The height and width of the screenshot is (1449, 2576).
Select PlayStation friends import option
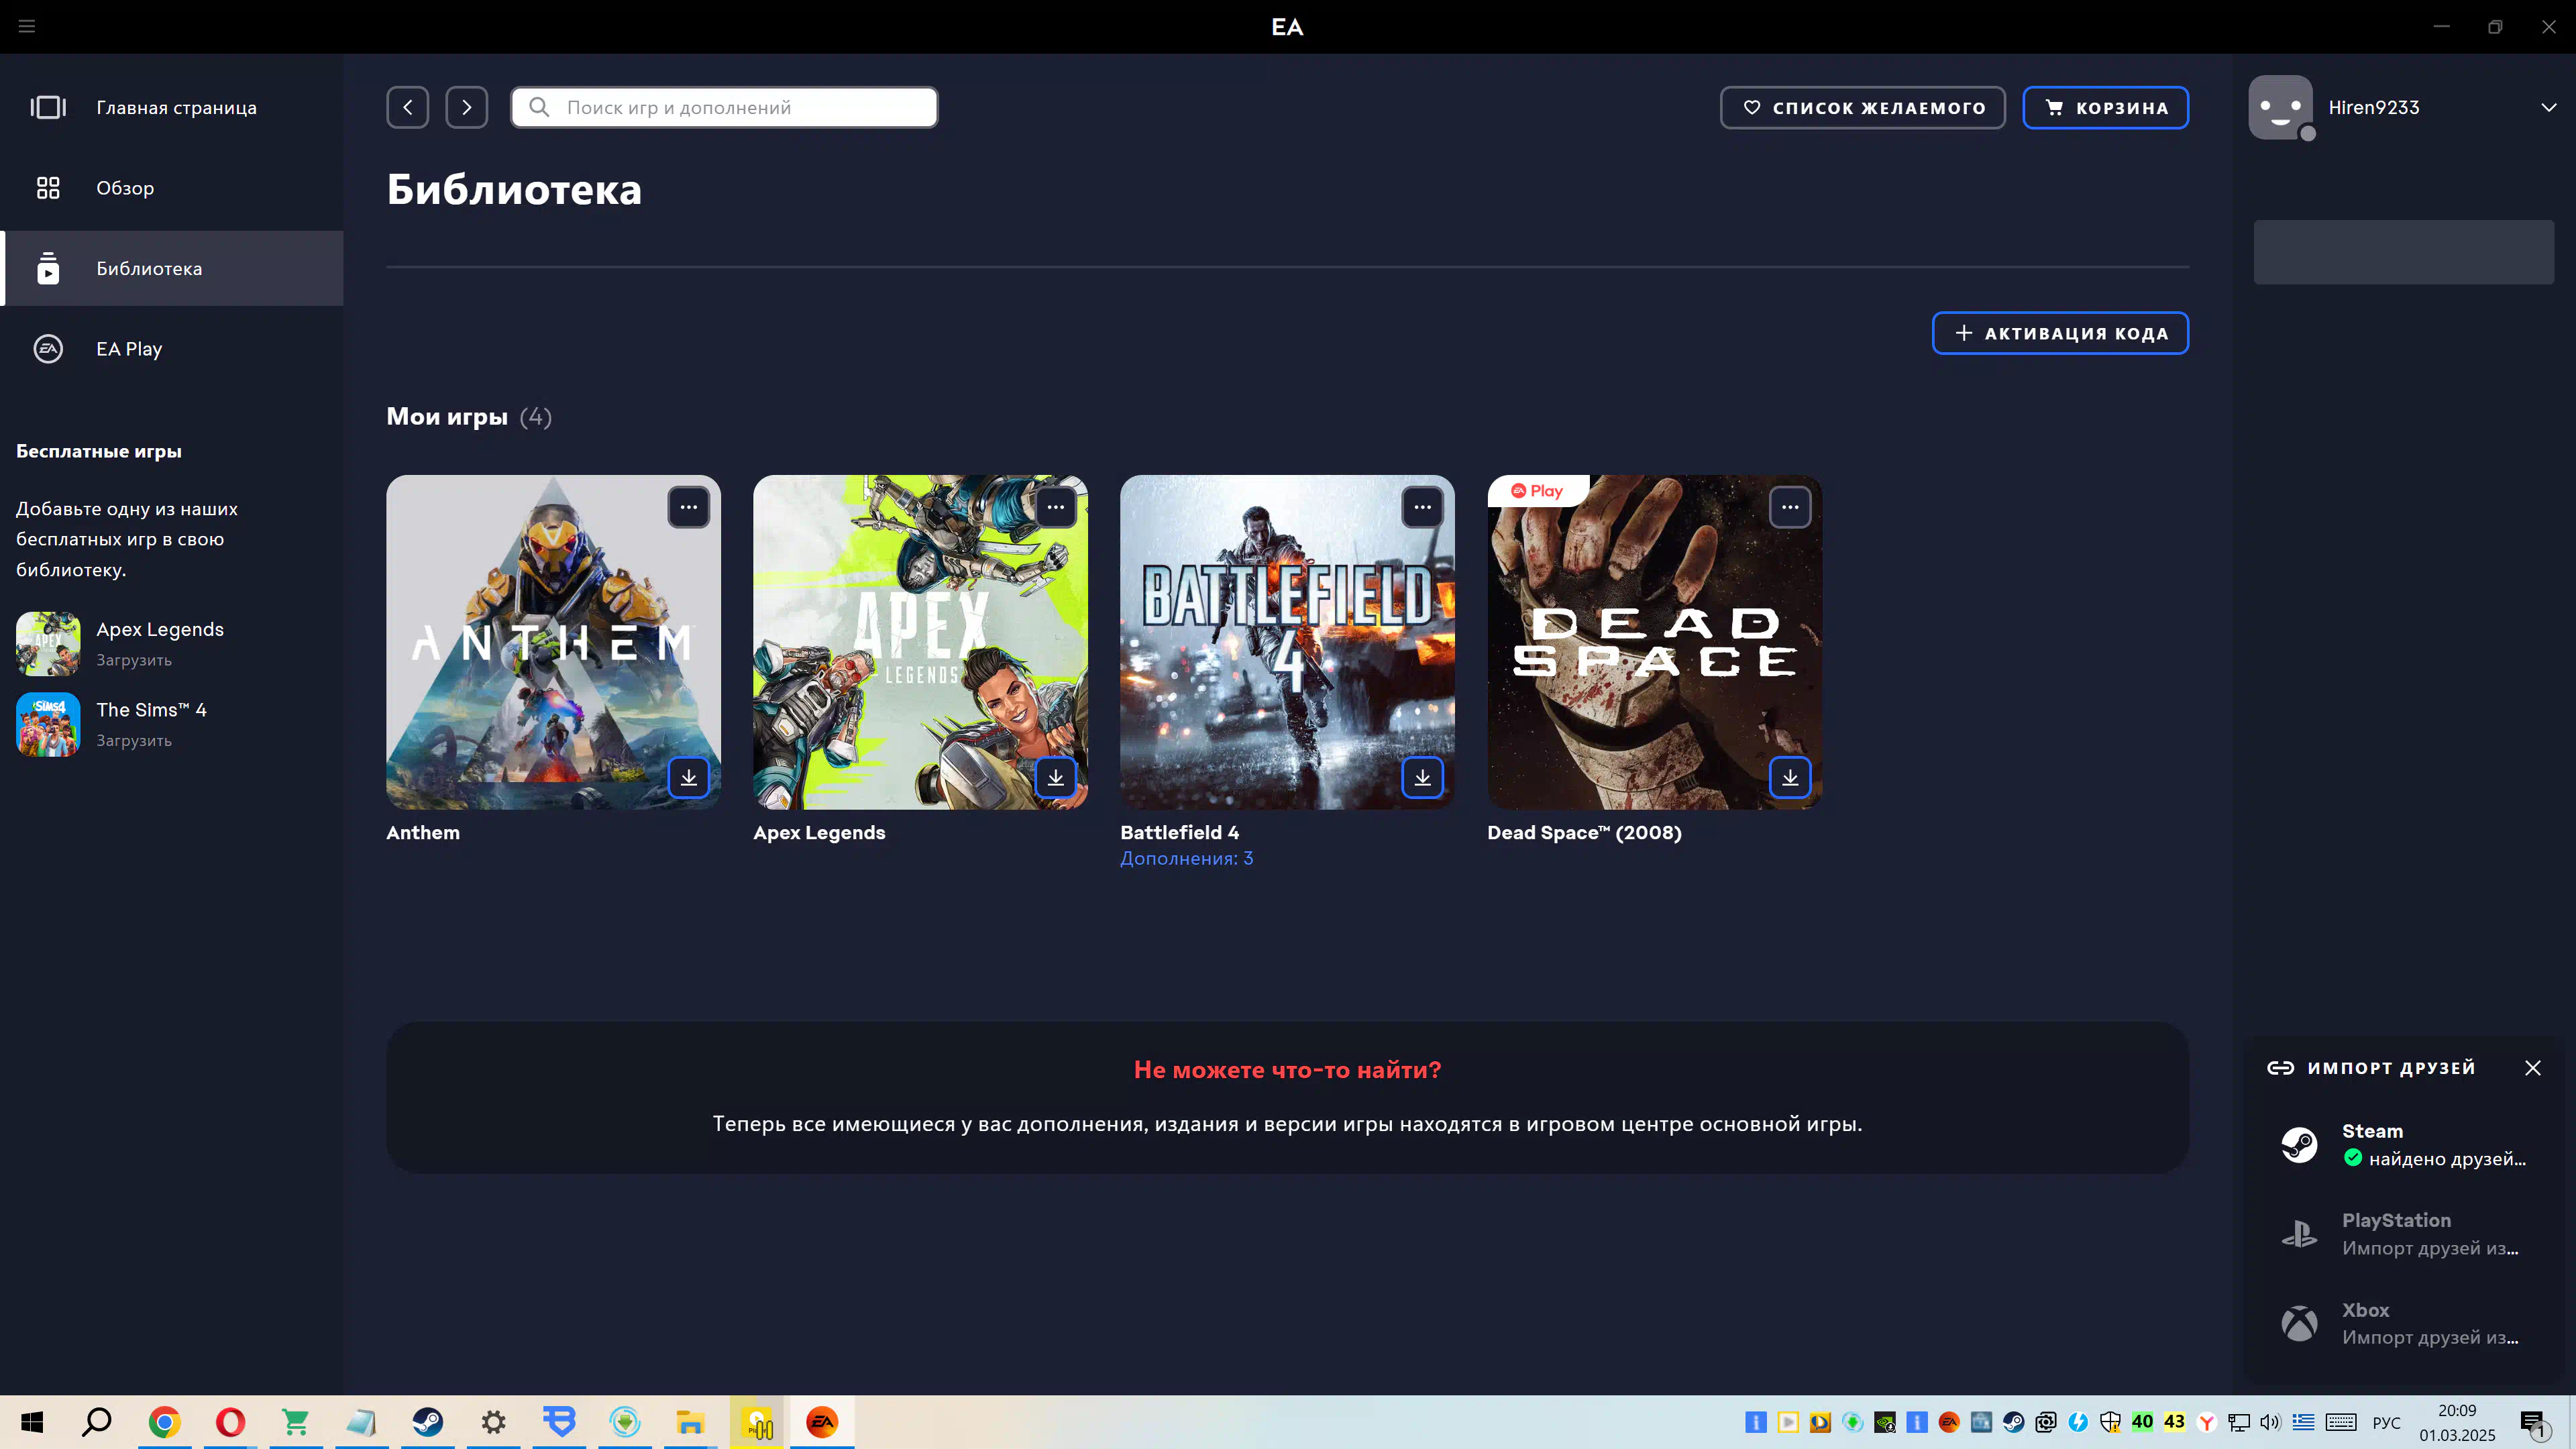tap(2404, 1234)
